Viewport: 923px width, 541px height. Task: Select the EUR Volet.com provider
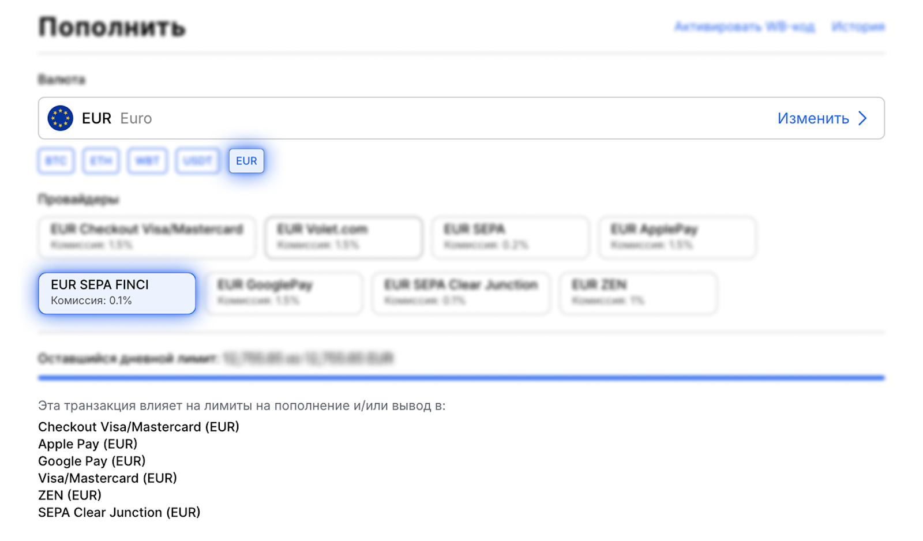[344, 236]
